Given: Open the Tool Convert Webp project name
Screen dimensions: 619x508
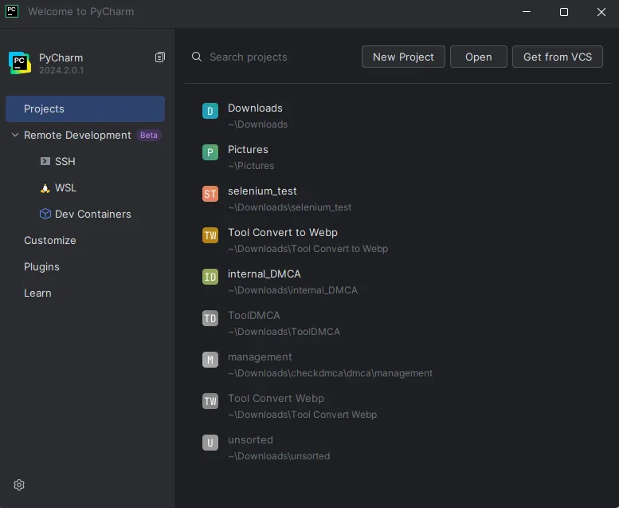Looking at the screenshot, I should [276, 399].
